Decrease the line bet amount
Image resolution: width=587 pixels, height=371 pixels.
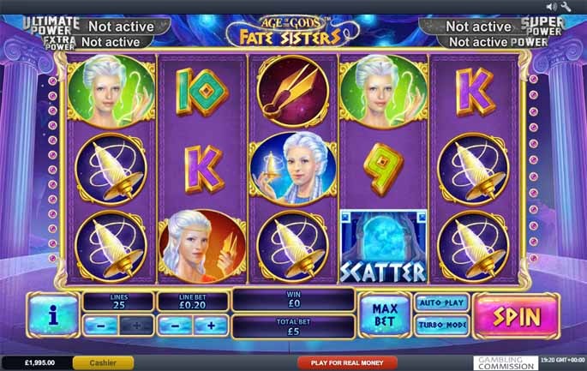pyautogui.click(x=175, y=326)
